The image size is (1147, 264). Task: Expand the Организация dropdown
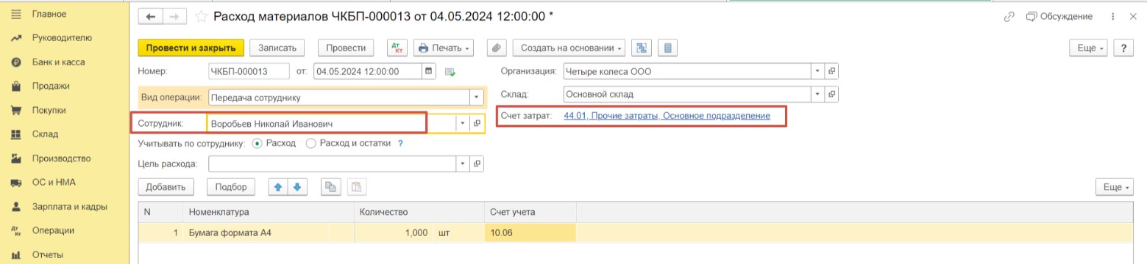[x=817, y=72]
